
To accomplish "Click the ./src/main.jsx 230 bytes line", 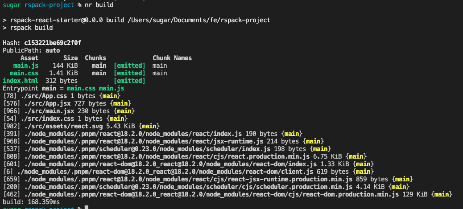I will coord(69,111).
